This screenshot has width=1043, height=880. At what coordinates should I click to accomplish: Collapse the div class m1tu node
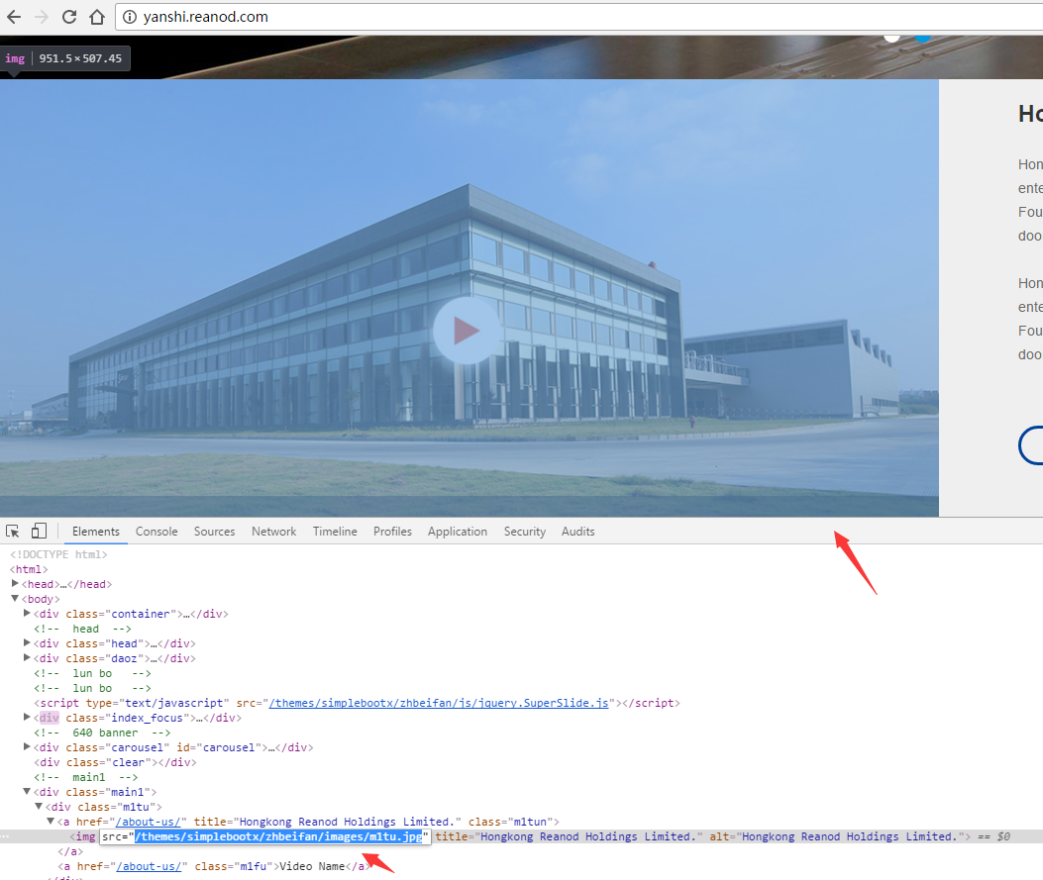40,806
